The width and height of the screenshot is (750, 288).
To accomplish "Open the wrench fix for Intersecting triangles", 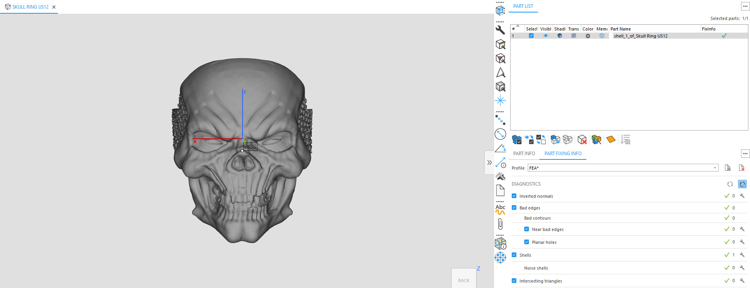I will (x=742, y=281).
